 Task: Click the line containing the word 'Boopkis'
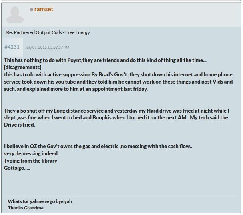pos(116,117)
